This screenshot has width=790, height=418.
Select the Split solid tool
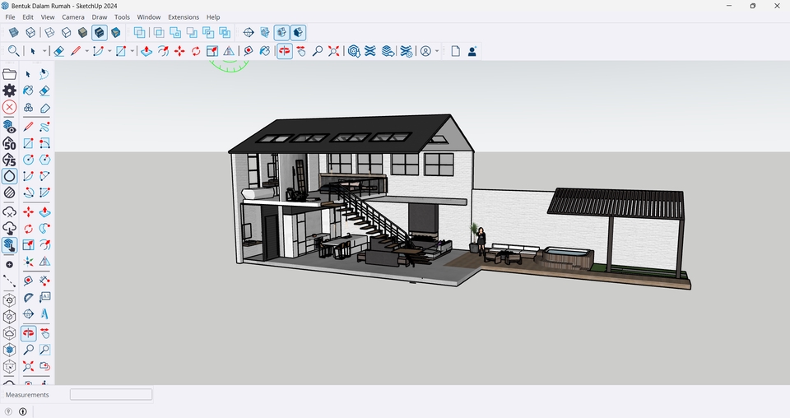click(x=225, y=33)
